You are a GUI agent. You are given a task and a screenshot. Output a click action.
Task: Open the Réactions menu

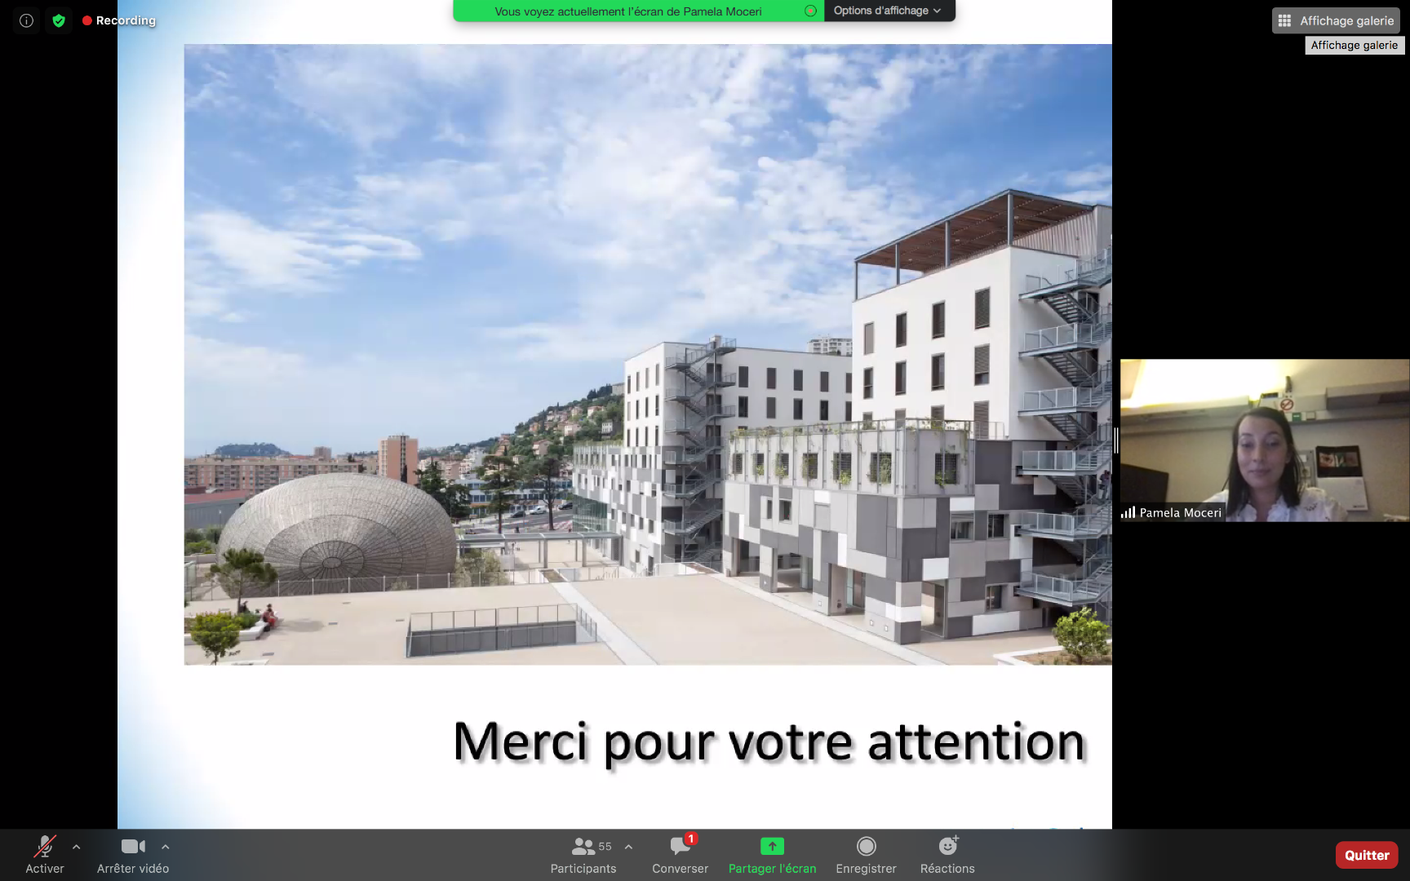click(947, 854)
